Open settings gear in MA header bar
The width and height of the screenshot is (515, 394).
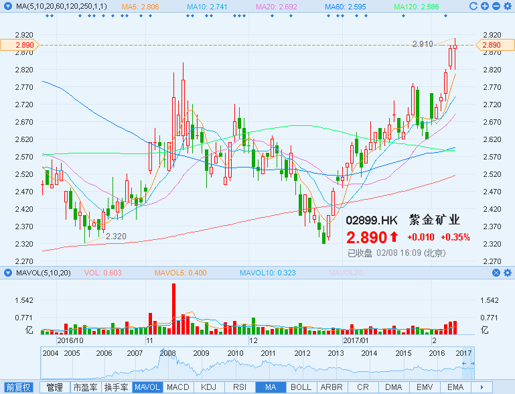[x=507, y=6]
